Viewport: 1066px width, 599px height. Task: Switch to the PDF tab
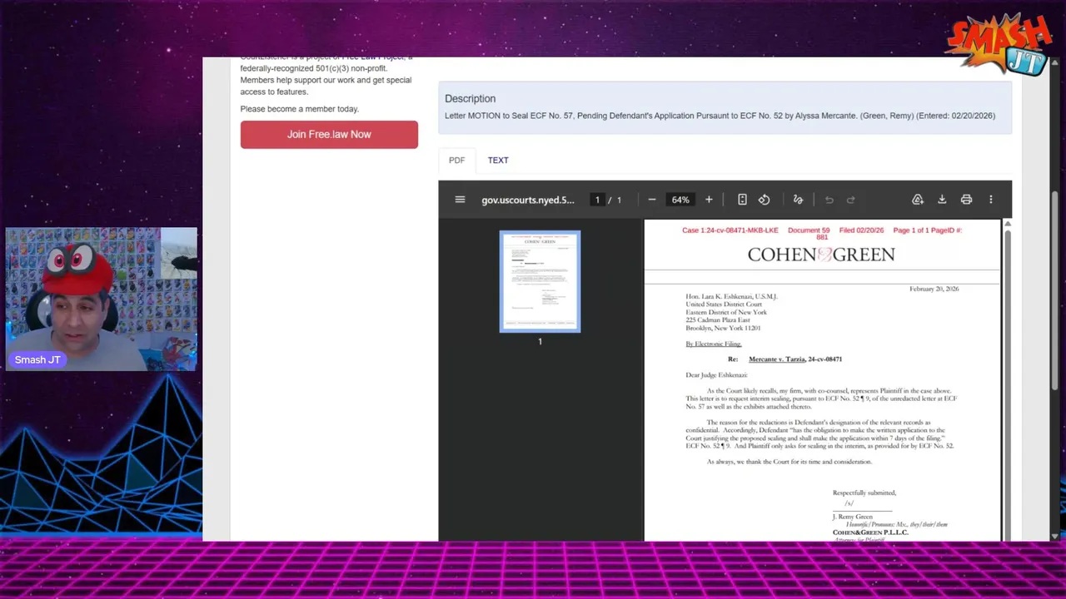(457, 160)
